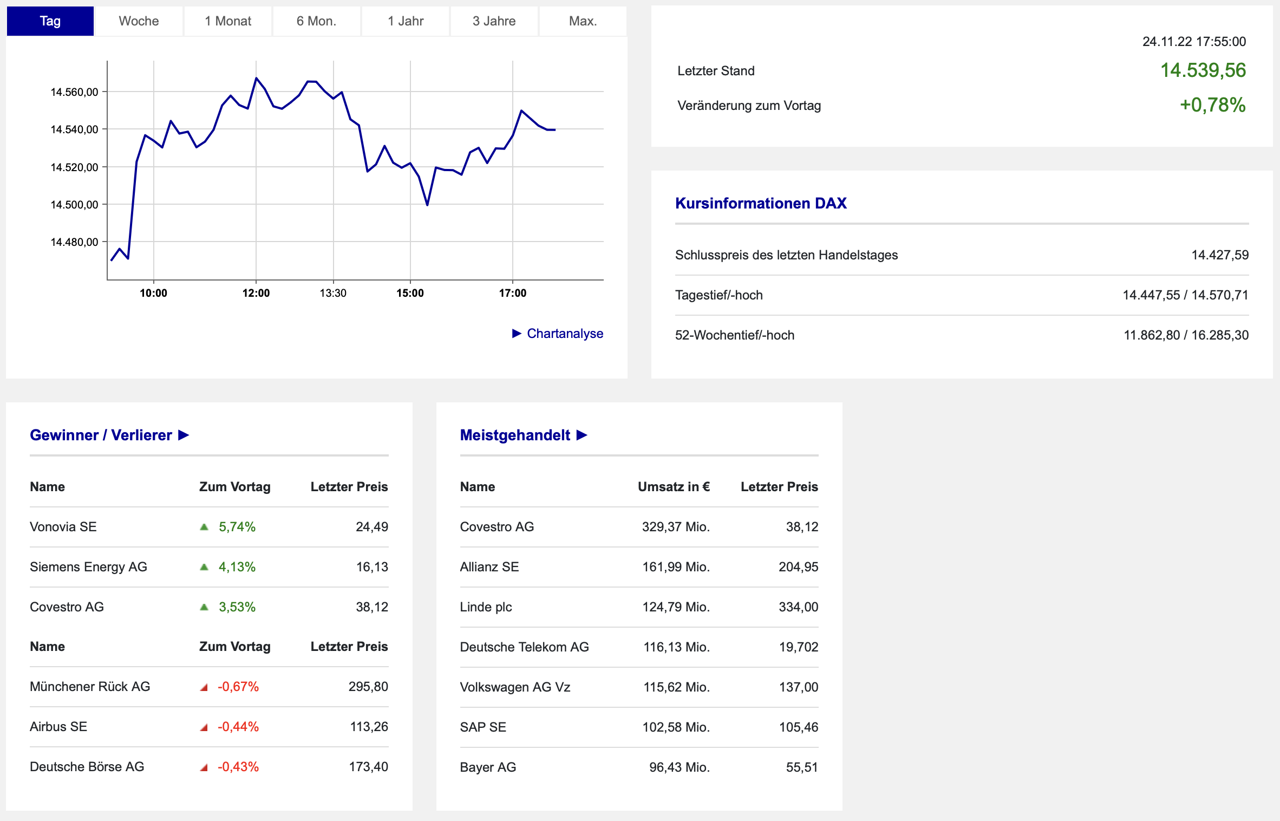The height and width of the screenshot is (821, 1280).
Task: Open the Chartanalyse link
Action: (565, 334)
